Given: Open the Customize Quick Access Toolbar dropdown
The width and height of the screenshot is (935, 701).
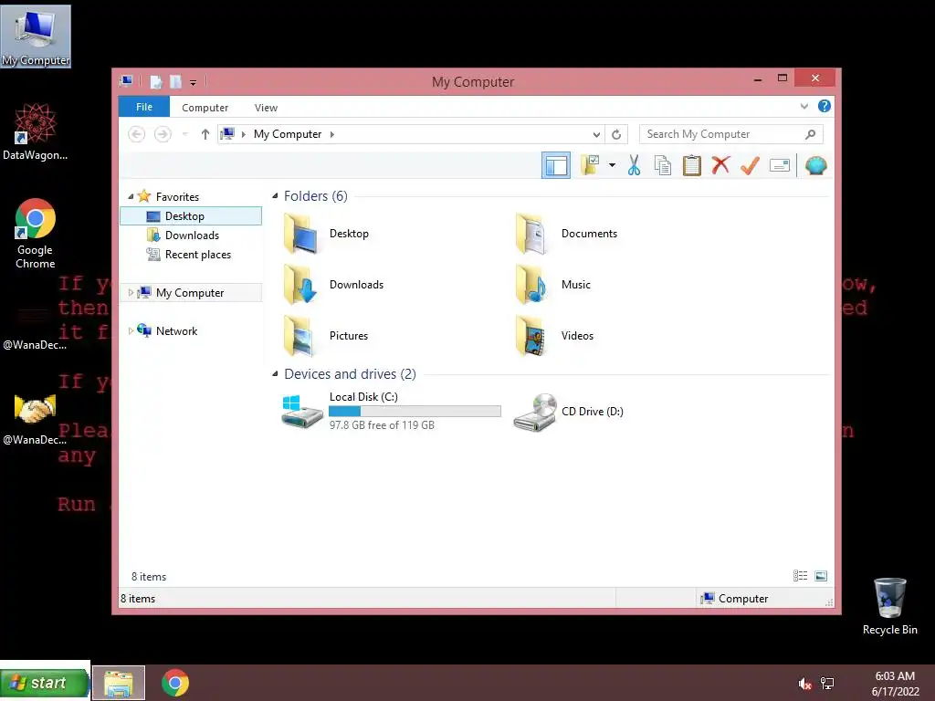Looking at the screenshot, I should point(194,83).
